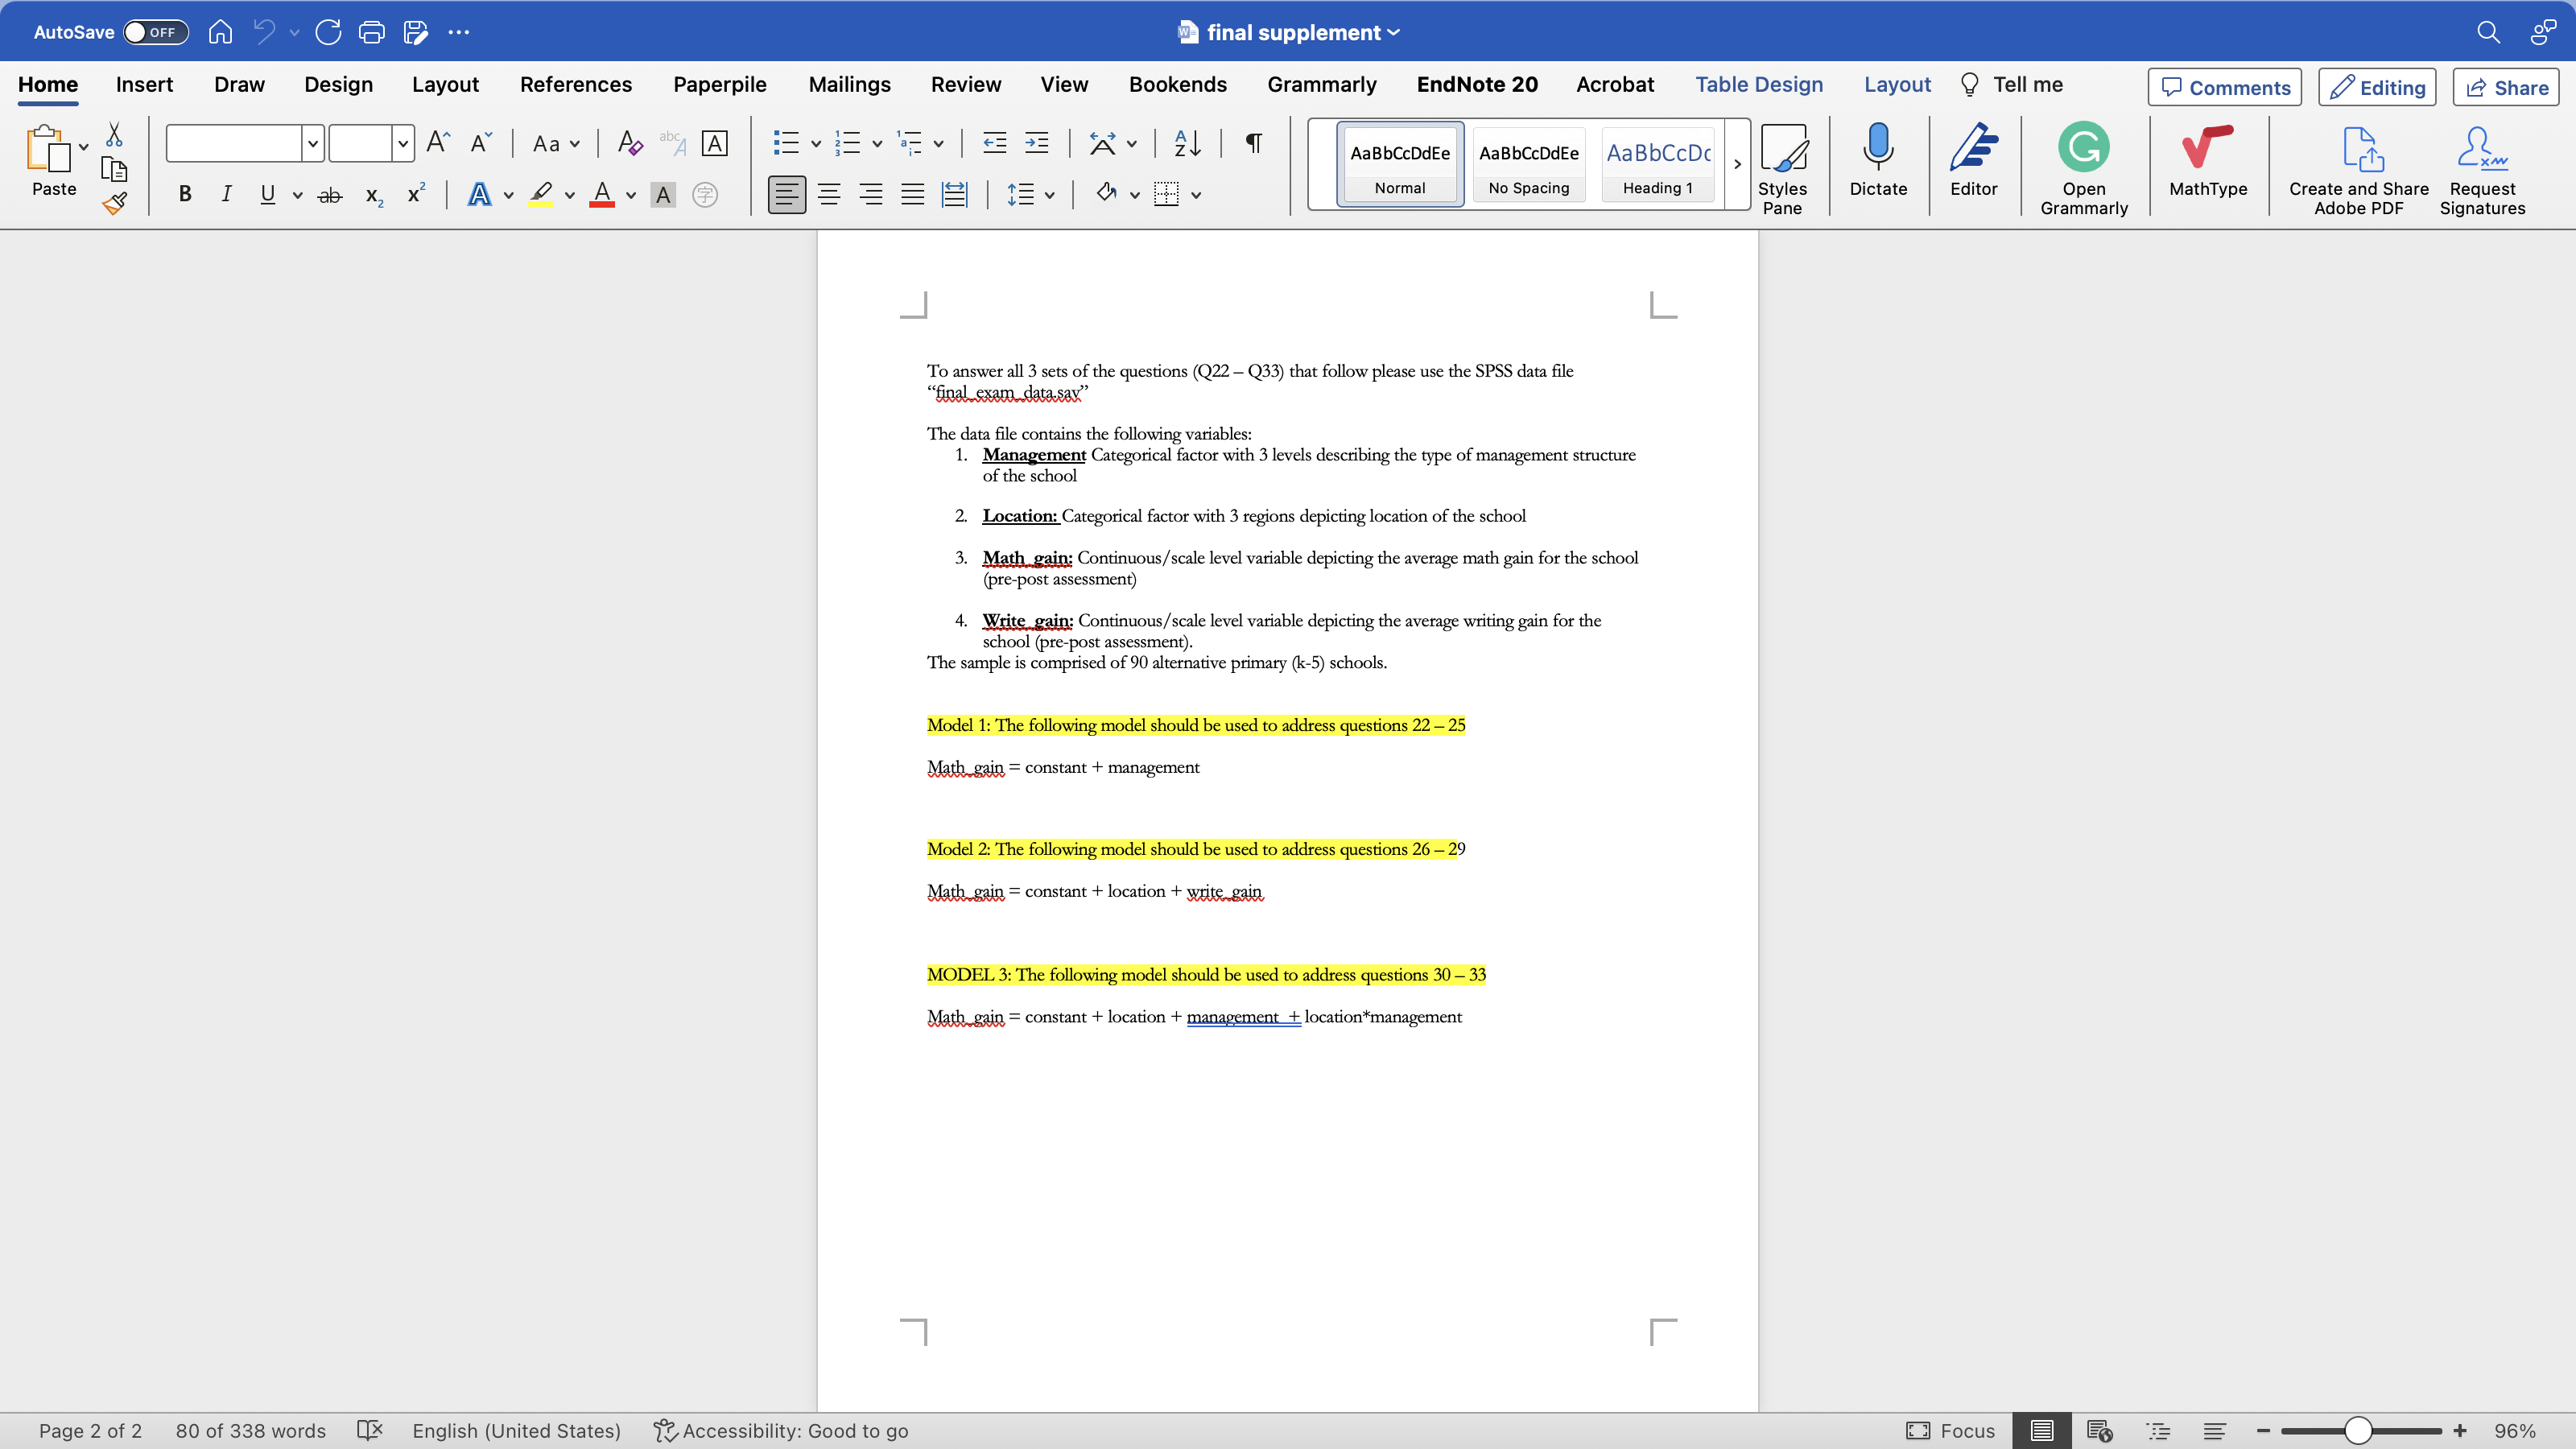Decrease indent icon
Viewport: 2576px width, 1449px height.
(994, 143)
